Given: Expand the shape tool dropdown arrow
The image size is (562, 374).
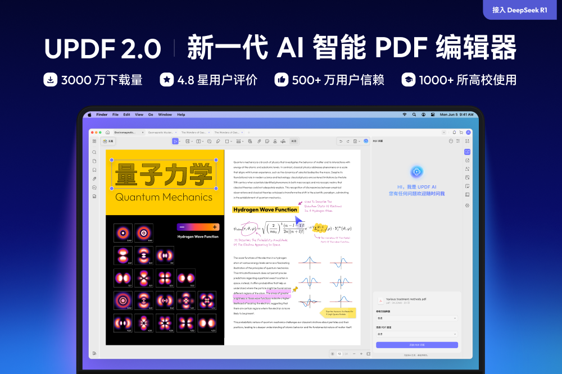Looking at the screenshot, I should tap(231, 142).
